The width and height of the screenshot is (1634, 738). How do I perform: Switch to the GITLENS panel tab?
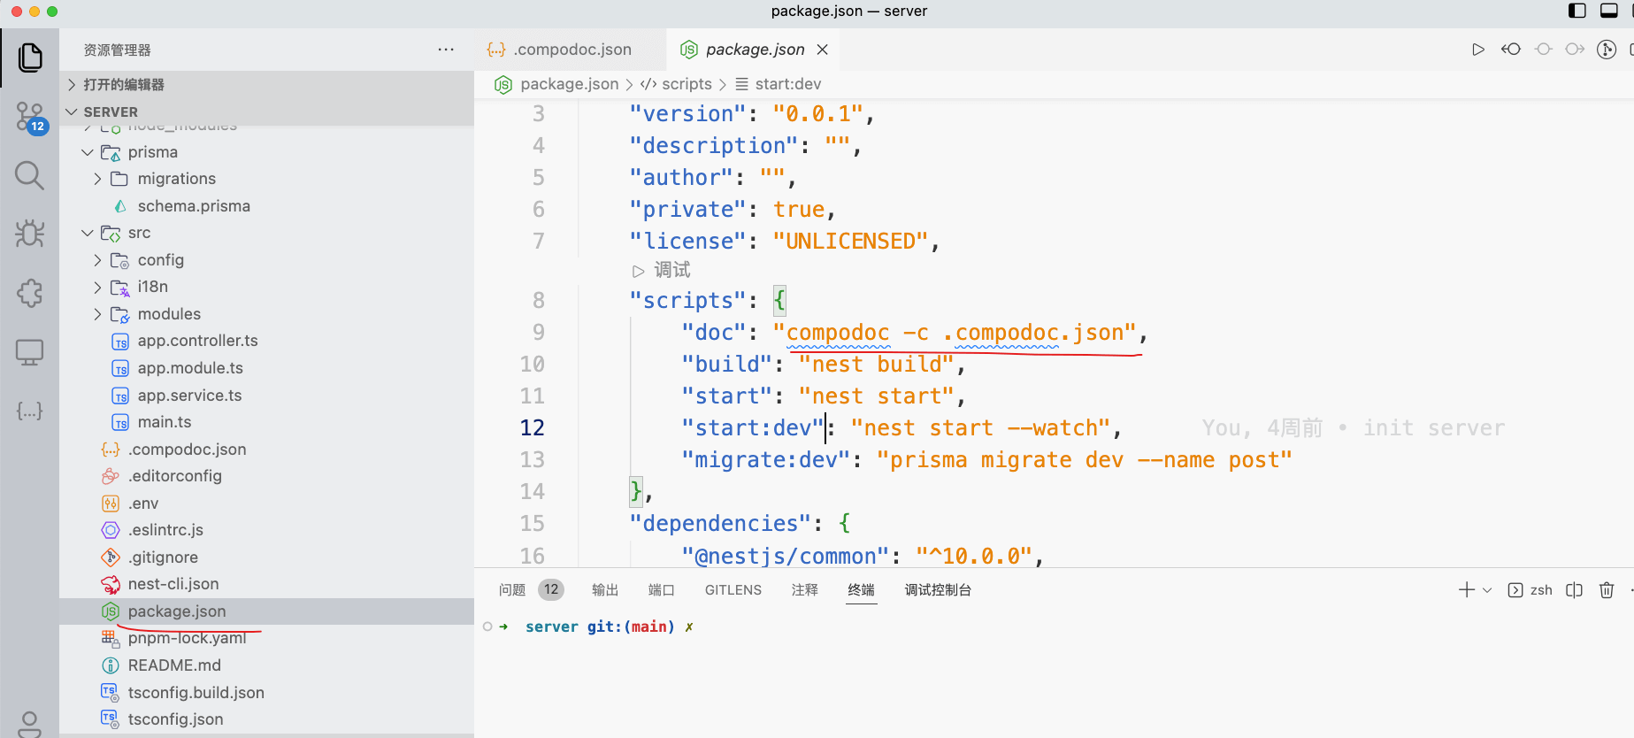pos(733,590)
